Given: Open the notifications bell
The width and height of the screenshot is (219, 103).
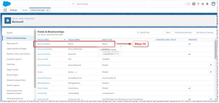Looking at the screenshot, I should coord(207,4).
